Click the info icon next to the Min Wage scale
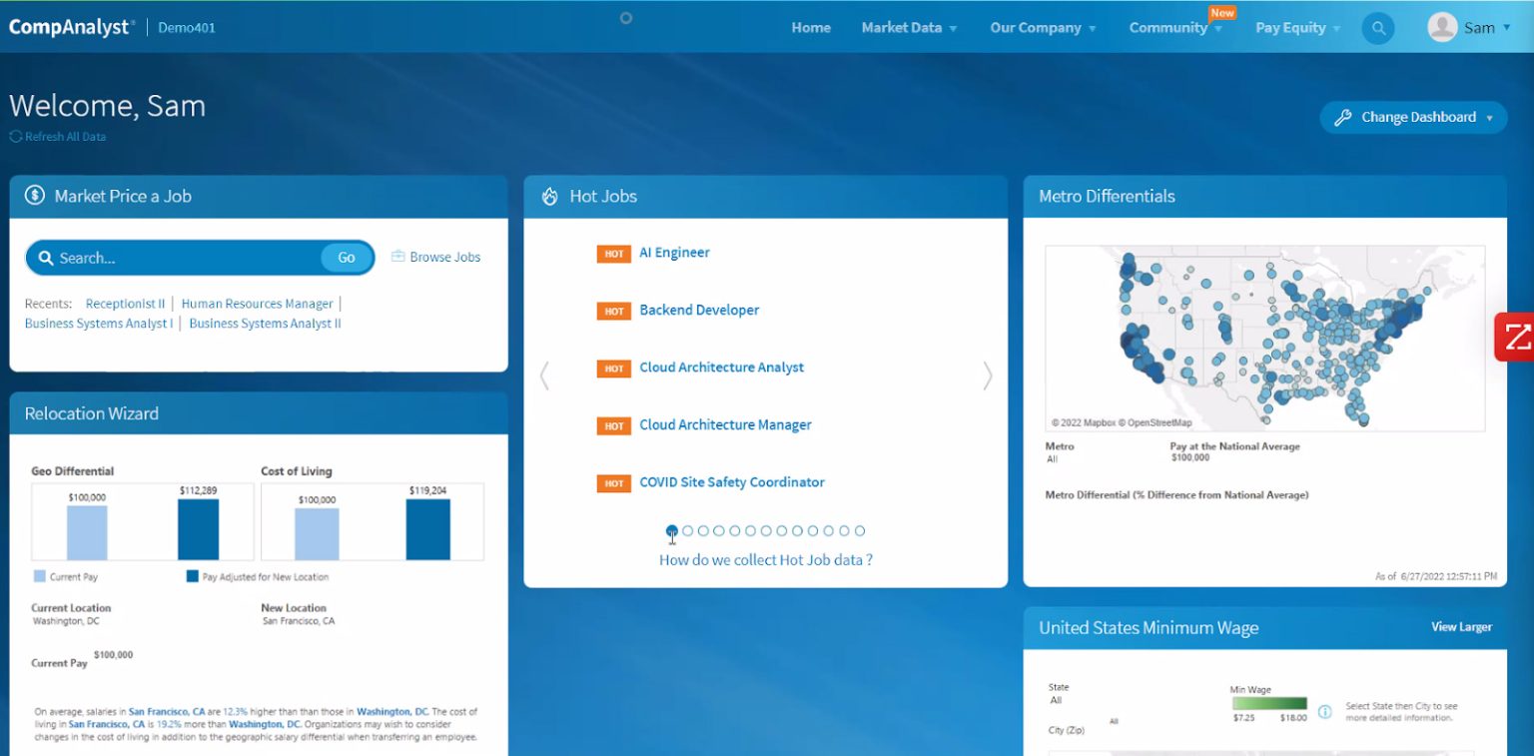 pyautogui.click(x=1325, y=711)
